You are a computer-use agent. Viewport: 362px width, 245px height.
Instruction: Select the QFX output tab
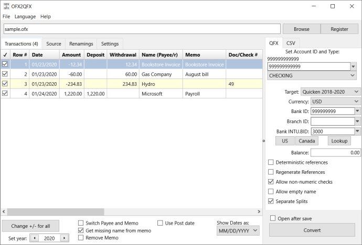(x=274, y=43)
